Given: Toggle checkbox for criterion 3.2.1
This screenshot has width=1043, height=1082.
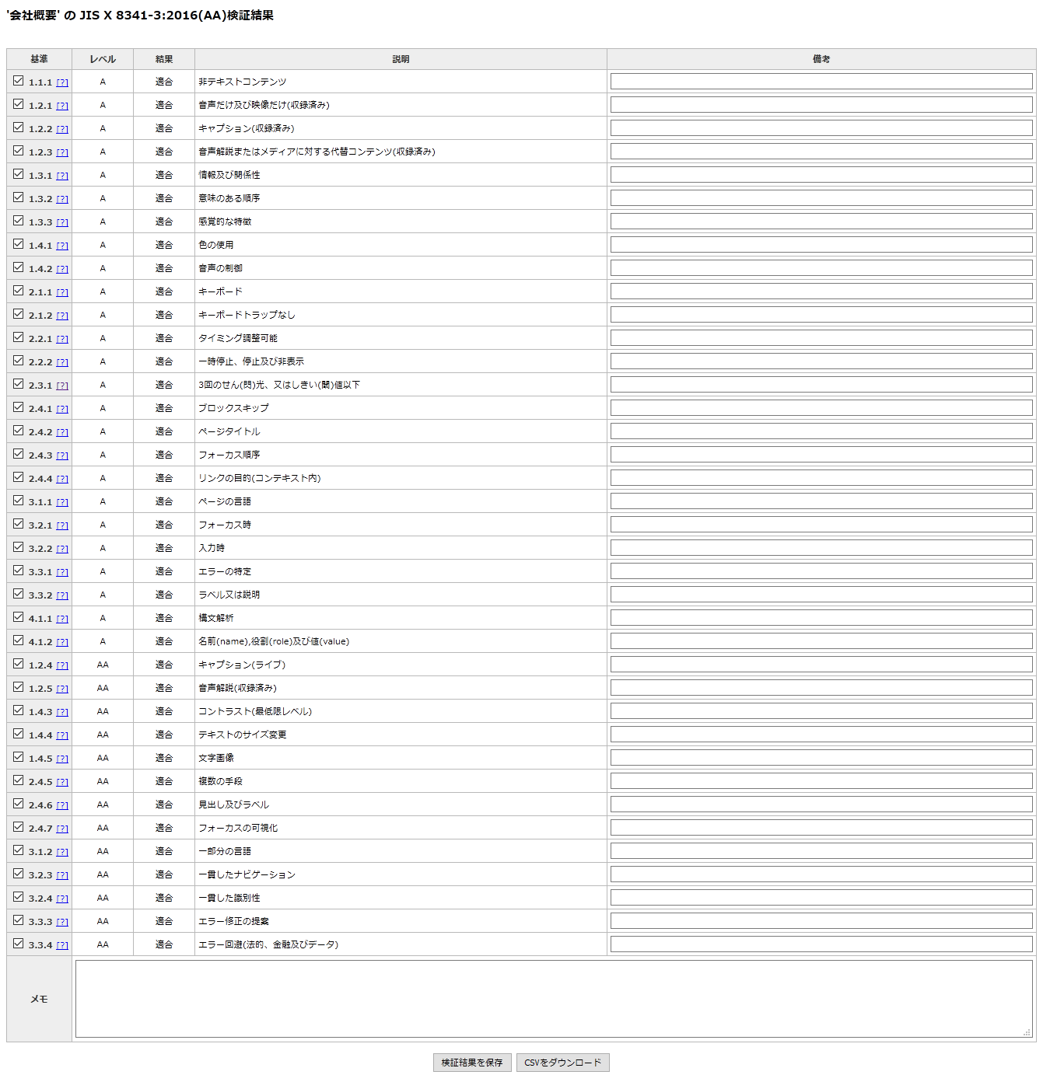Looking at the screenshot, I should coord(18,523).
